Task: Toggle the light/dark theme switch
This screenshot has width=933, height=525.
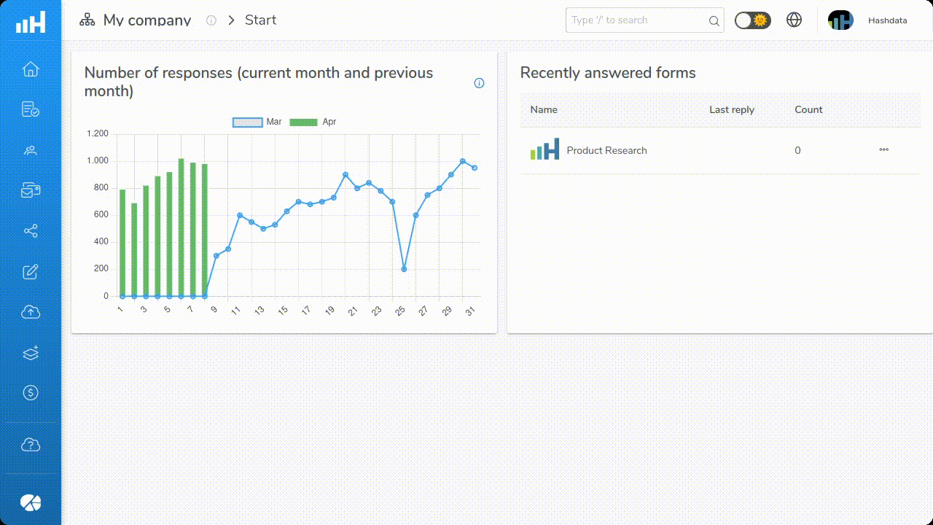Action: tap(752, 20)
